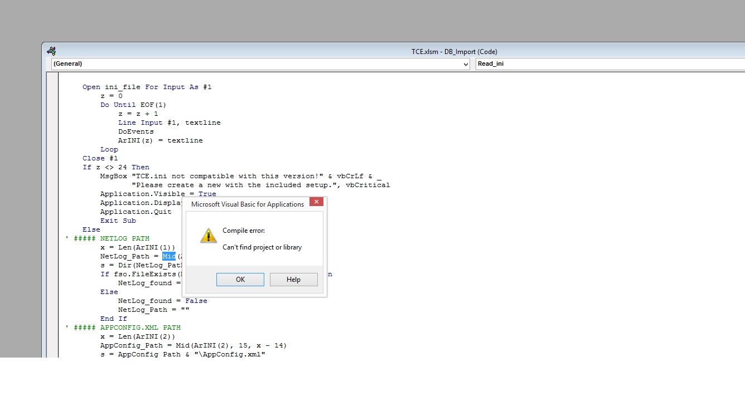This screenshot has width=745, height=401.
Task: Click the highlighted Mid keyword in code
Action: pyautogui.click(x=169, y=256)
